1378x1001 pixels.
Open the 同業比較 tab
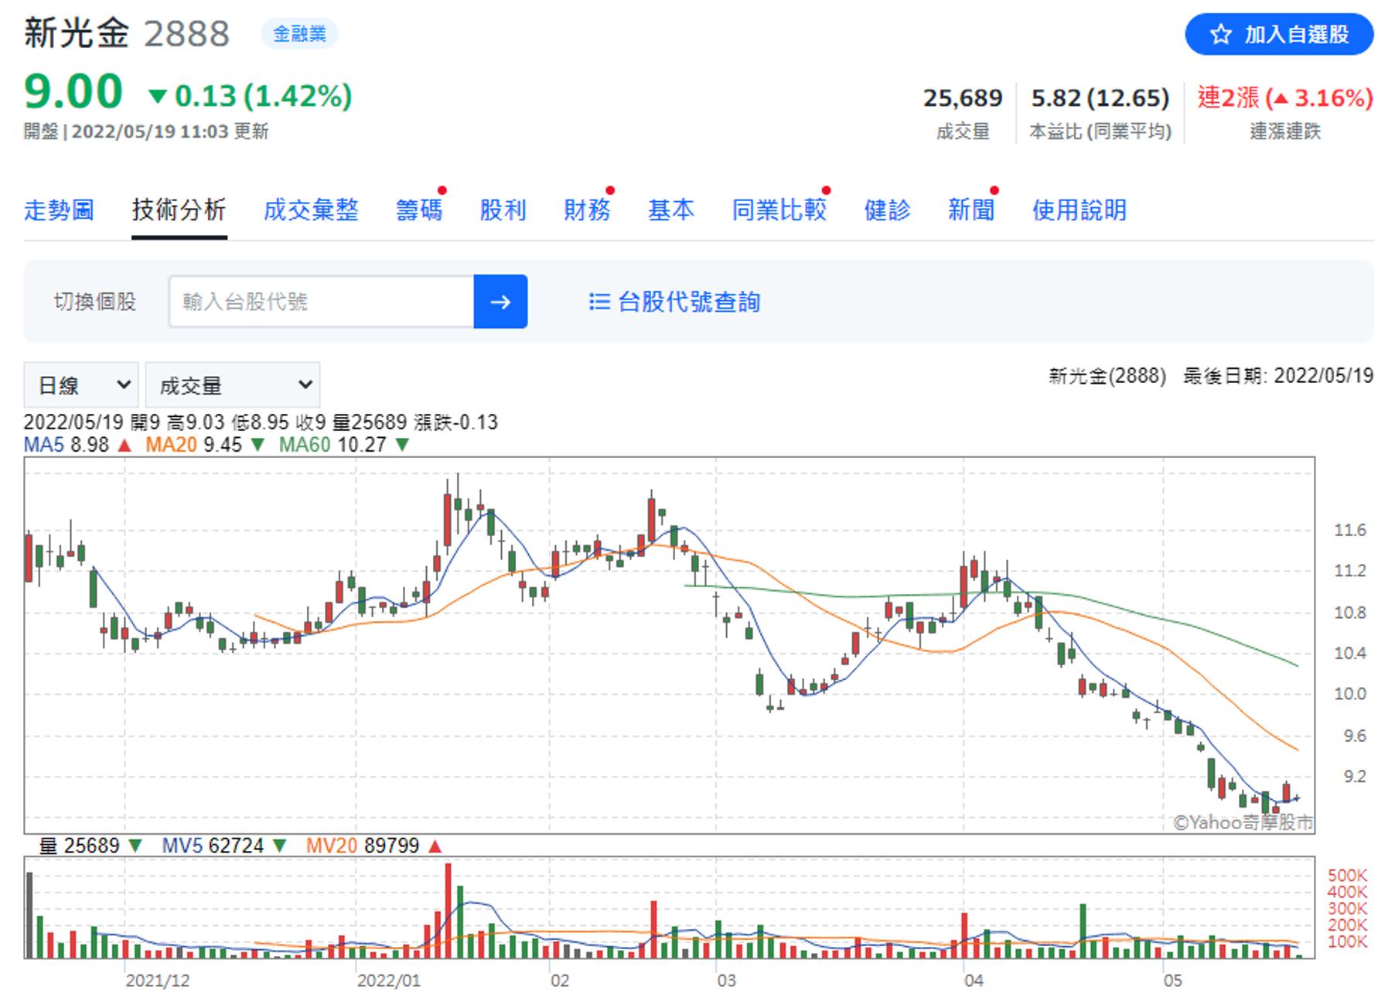[x=779, y=210]
